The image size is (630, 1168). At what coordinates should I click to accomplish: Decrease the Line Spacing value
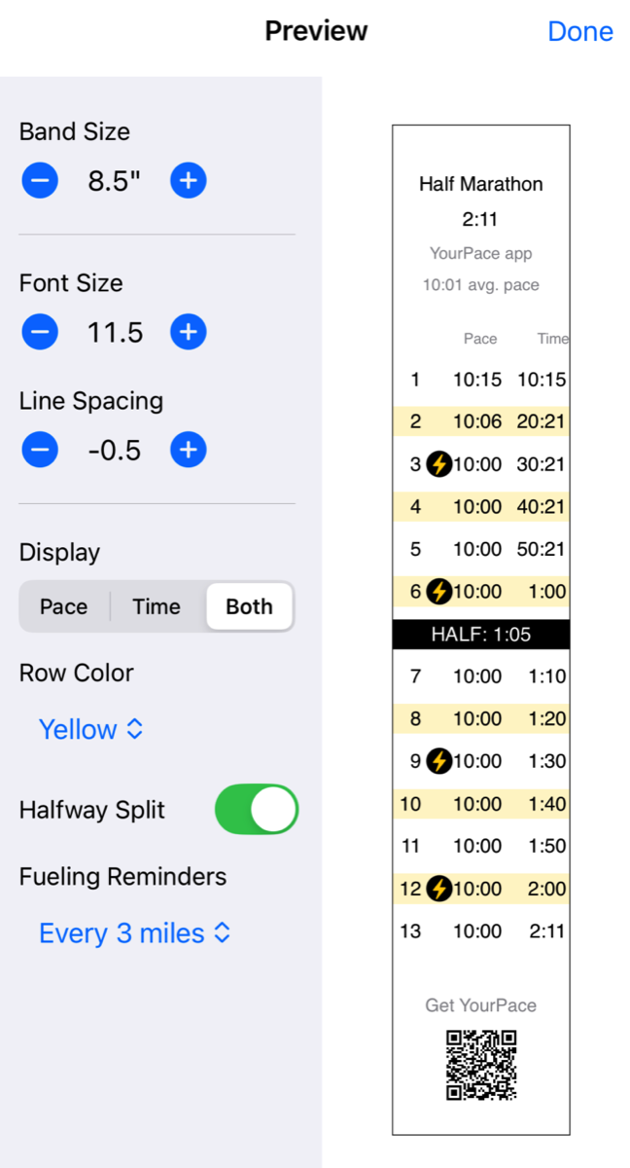pyautogui.click(x=40, y=450)
